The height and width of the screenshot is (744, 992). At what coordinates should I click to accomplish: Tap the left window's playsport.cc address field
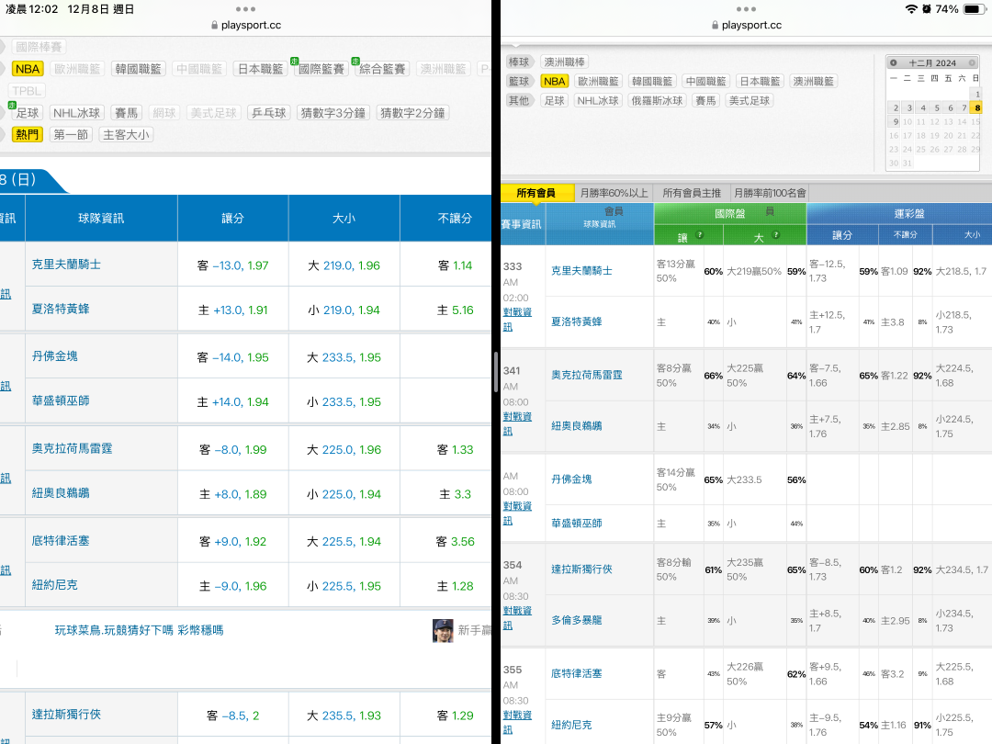(245, 26)
